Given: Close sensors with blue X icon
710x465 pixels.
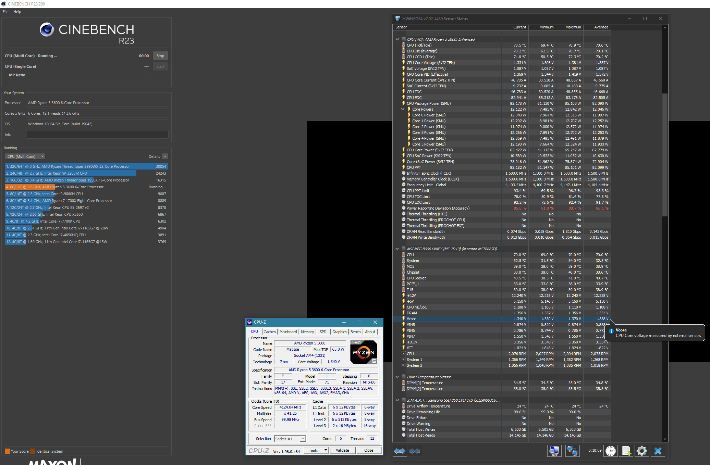Looking at the screenshot, I should pos(658,451).
